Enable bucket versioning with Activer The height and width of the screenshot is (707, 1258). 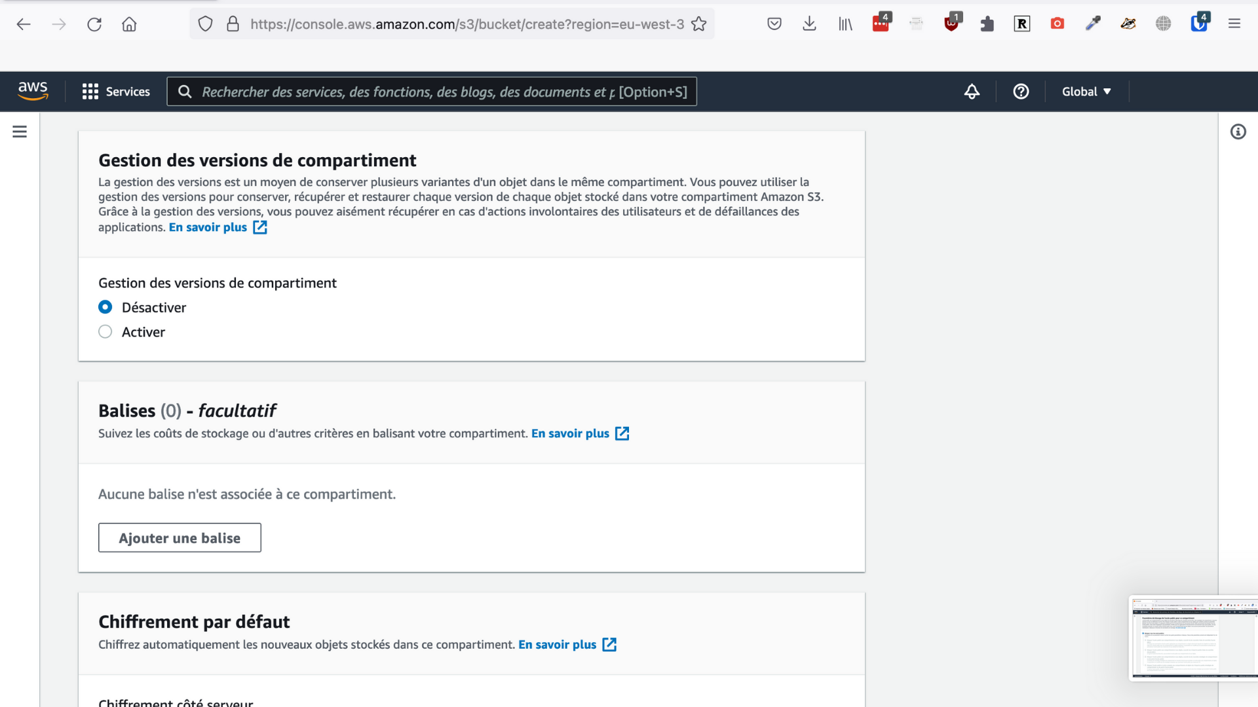[105, 332]
